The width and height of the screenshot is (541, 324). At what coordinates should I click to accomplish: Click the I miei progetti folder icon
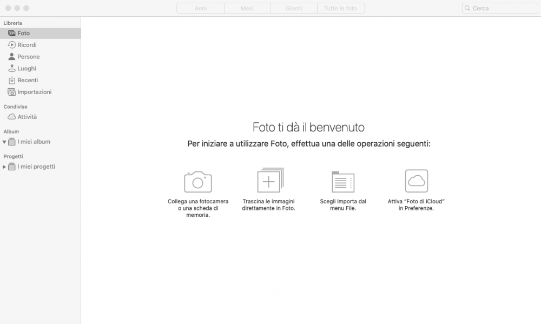coord(12,167)
